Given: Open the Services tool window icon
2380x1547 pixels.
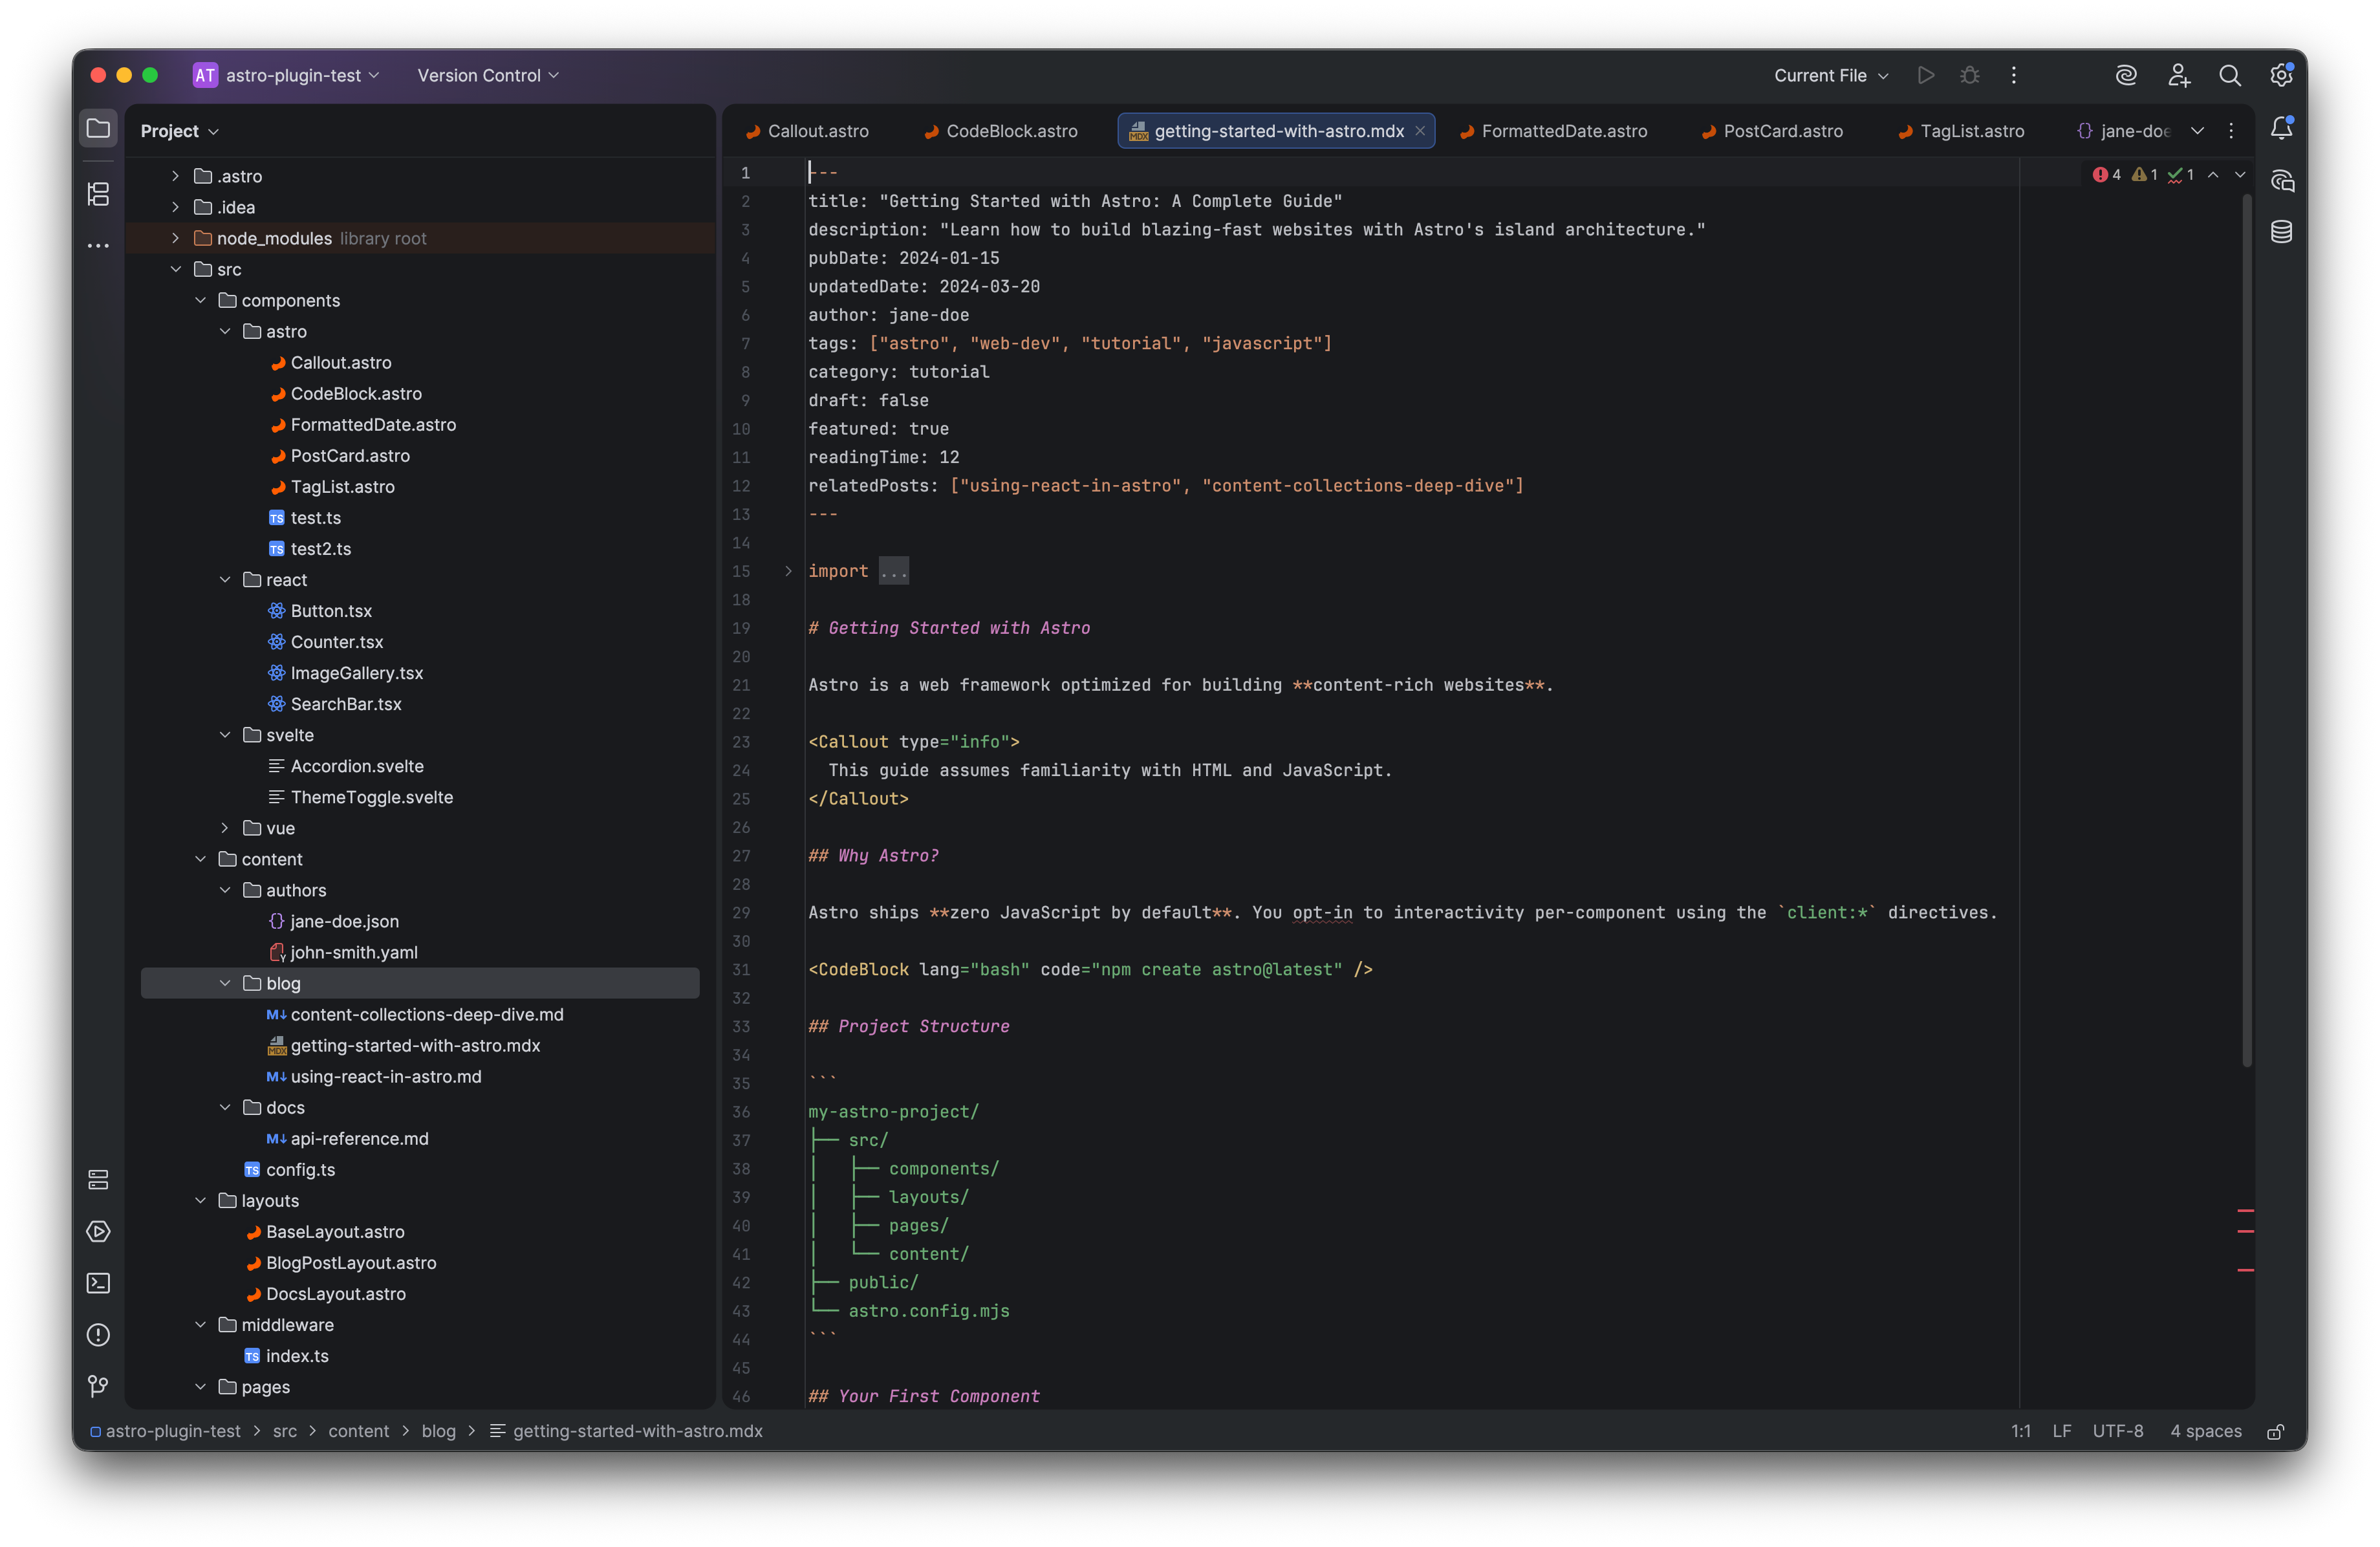Looking at the screenshot, I should click(98, 1232).
